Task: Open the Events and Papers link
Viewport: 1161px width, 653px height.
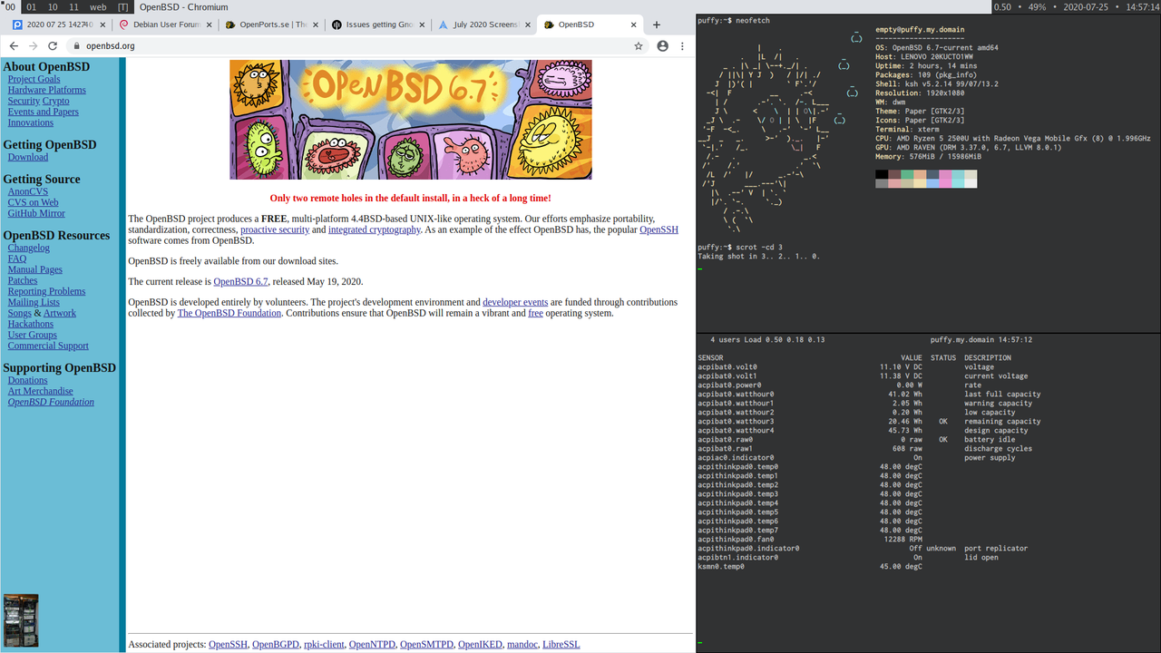Action: (44, 112)
